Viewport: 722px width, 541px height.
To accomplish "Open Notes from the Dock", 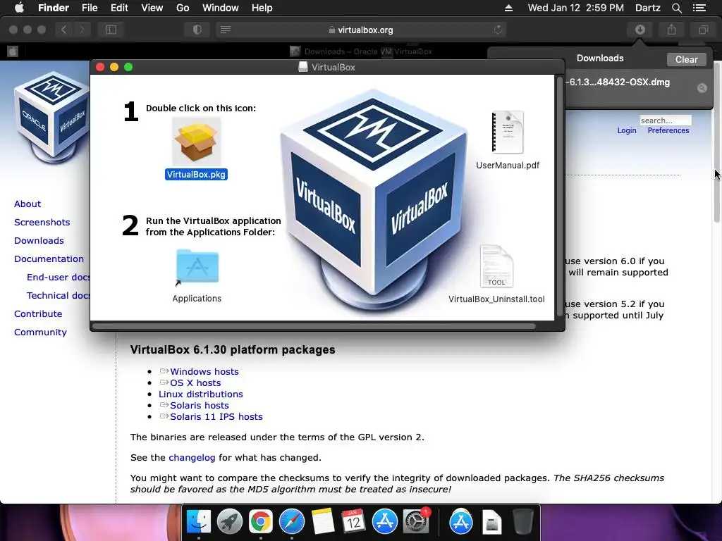I will click(322, 522).
